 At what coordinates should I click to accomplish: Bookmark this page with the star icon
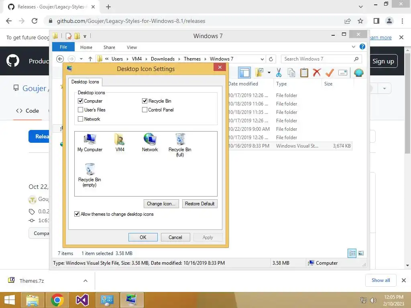click(360, 21)
